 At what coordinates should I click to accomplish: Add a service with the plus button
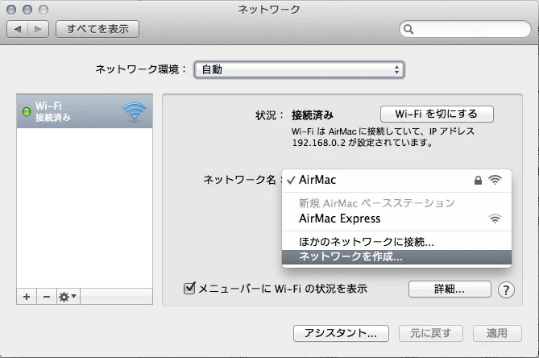pyautogui.click(x=27, y=297)
